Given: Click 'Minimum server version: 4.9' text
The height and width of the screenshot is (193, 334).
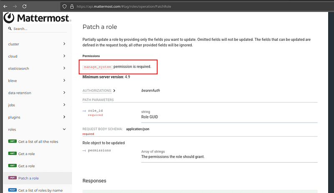Looking at the screenshot, I should 106,77.
